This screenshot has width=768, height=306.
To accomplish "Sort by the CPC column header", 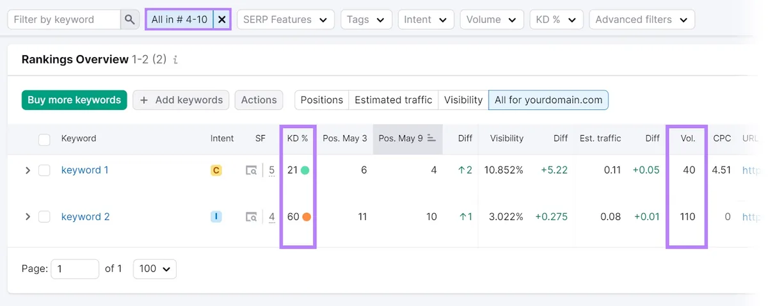I will (722, 138).
